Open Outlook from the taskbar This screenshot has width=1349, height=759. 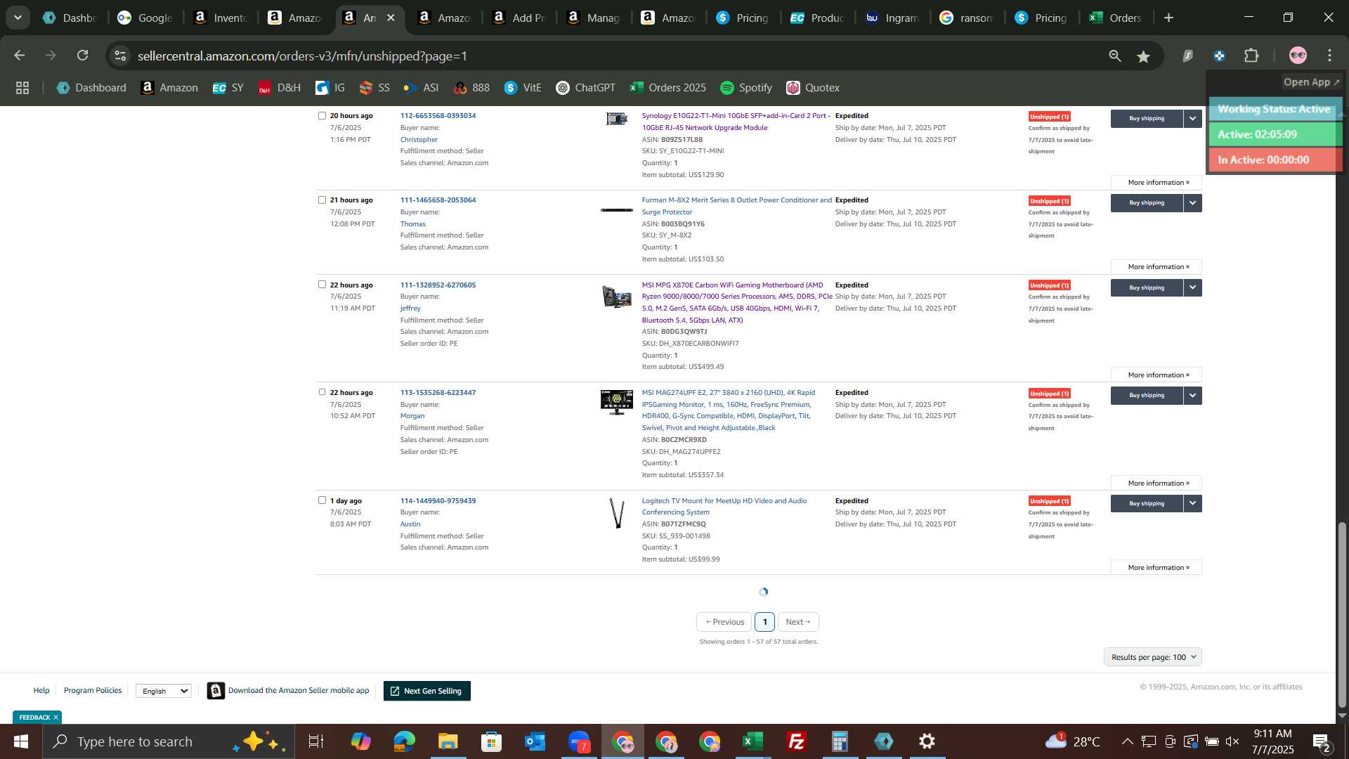pyautogui.click(x=535, y=741)
